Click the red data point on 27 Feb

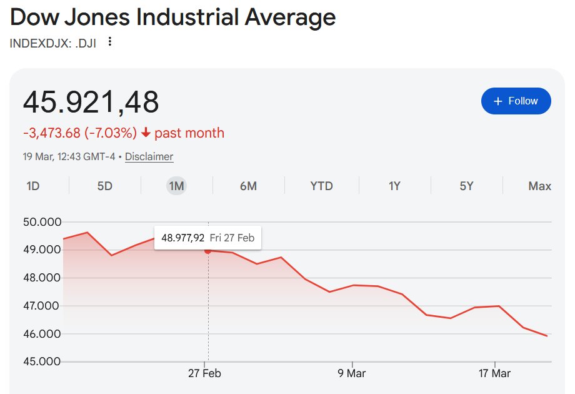208,251
